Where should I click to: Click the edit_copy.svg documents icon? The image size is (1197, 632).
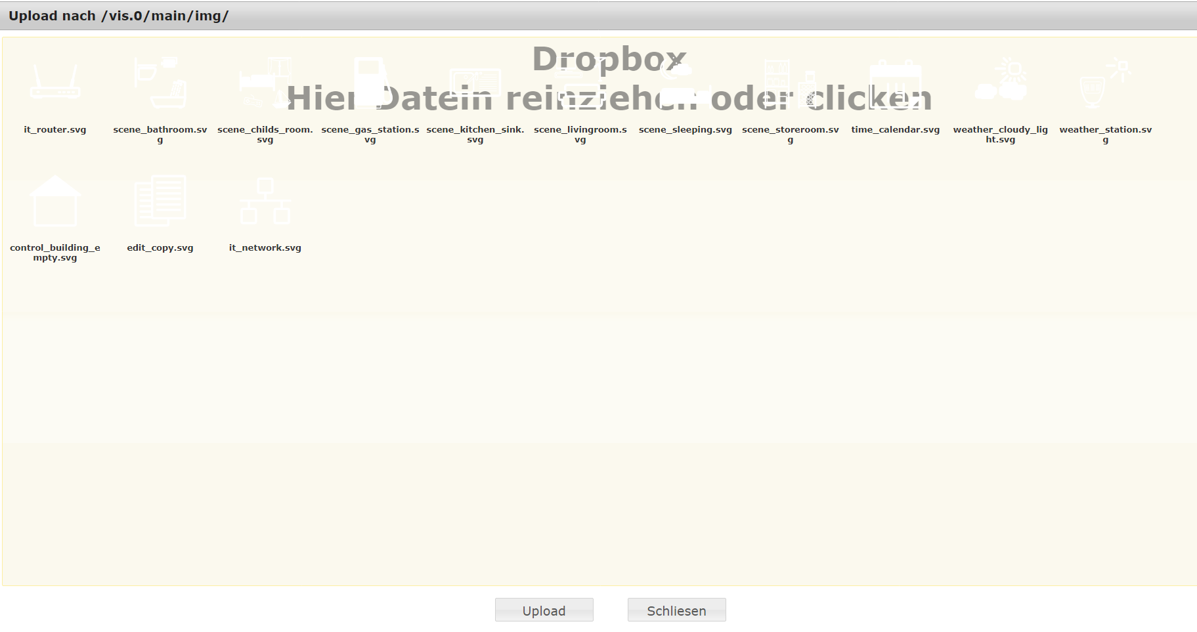(160, 201)
